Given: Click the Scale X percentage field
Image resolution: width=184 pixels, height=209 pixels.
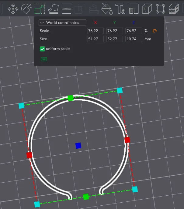Looking at the screenshot, I should [x=95, y=31].
